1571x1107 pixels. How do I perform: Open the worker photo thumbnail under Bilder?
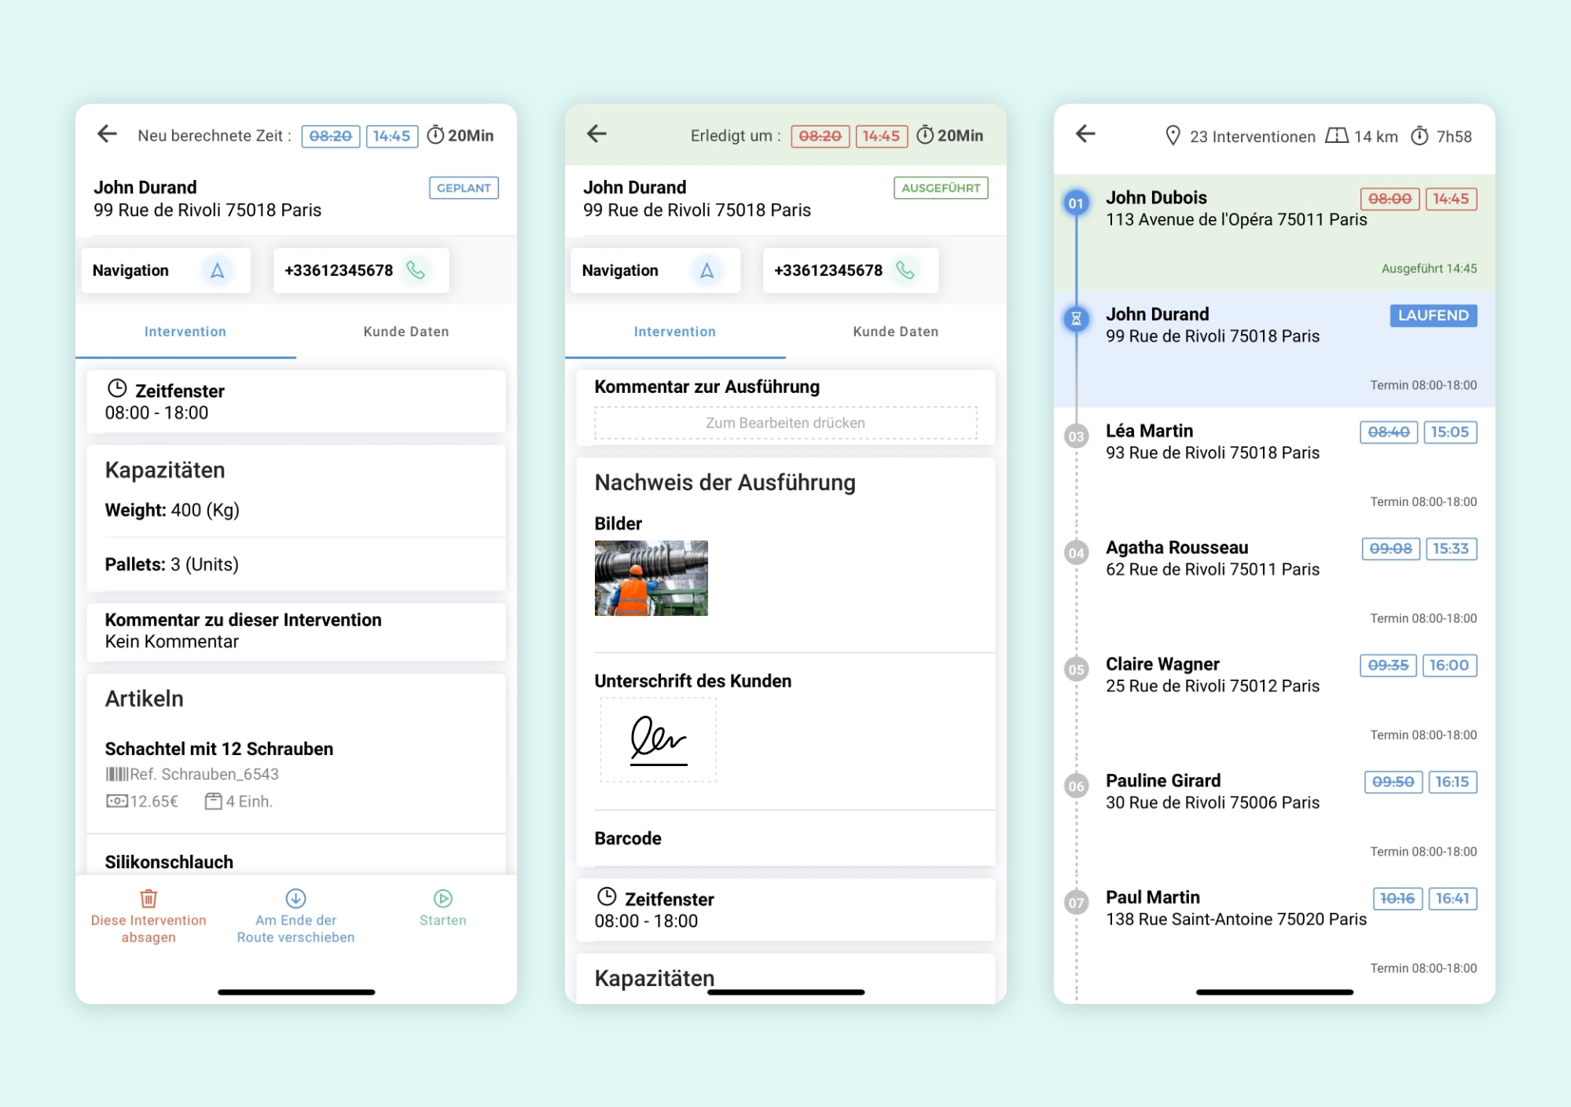651,578
